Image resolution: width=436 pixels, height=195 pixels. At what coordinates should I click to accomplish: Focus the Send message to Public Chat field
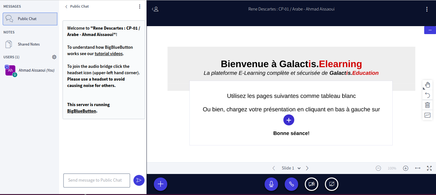(97, 180)
